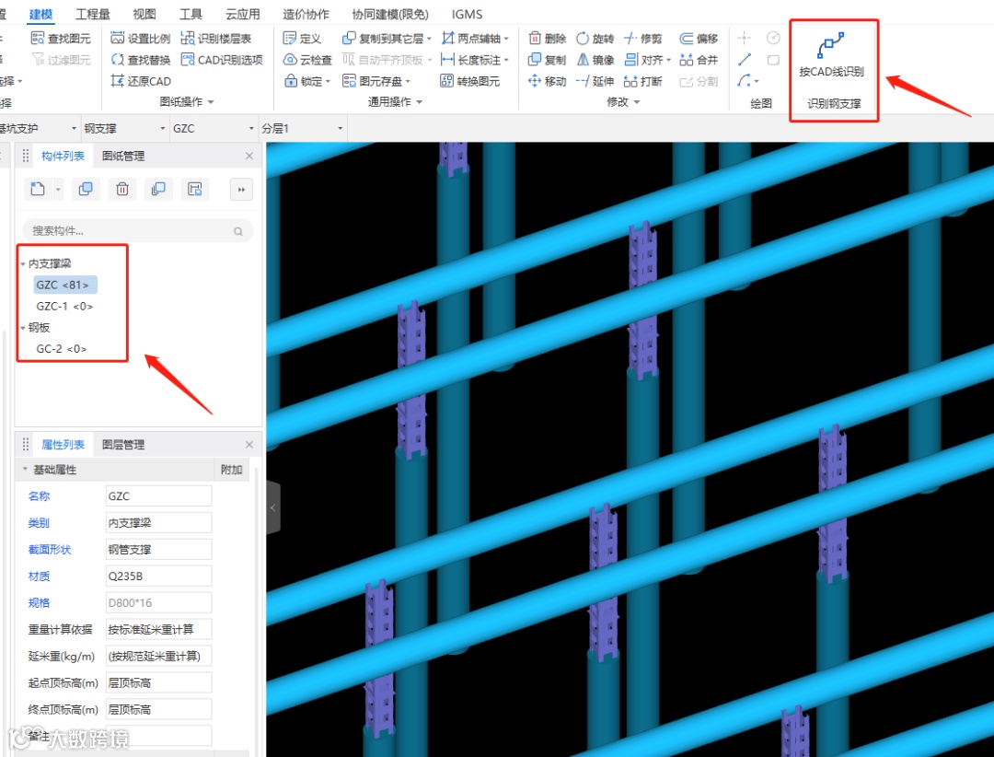Open the 造价协作 ribbon tab
Image resolution: width=994 pixels, height=757 pixels.
coord(306,13)
